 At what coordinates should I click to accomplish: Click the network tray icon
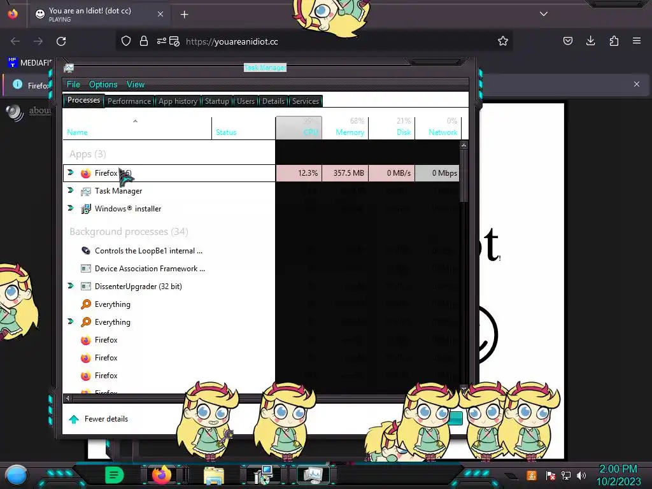[566, 475]
